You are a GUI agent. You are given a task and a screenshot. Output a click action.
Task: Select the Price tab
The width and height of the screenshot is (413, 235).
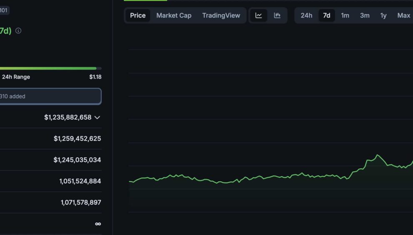[x=138, y=15]
